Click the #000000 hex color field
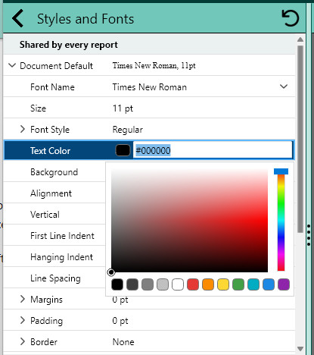This screenshot has width=314, height=355. pos(213,150)
